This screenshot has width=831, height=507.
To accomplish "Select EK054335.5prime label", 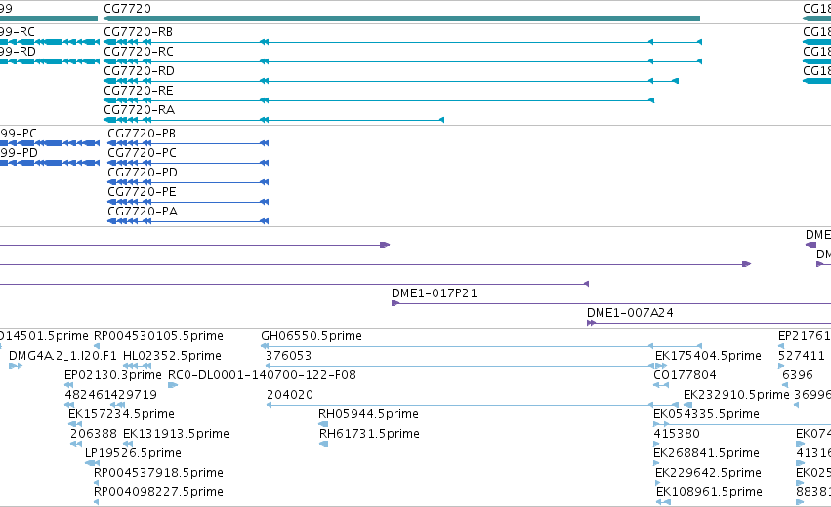I will pyautogui.click(x=706, y=413).
